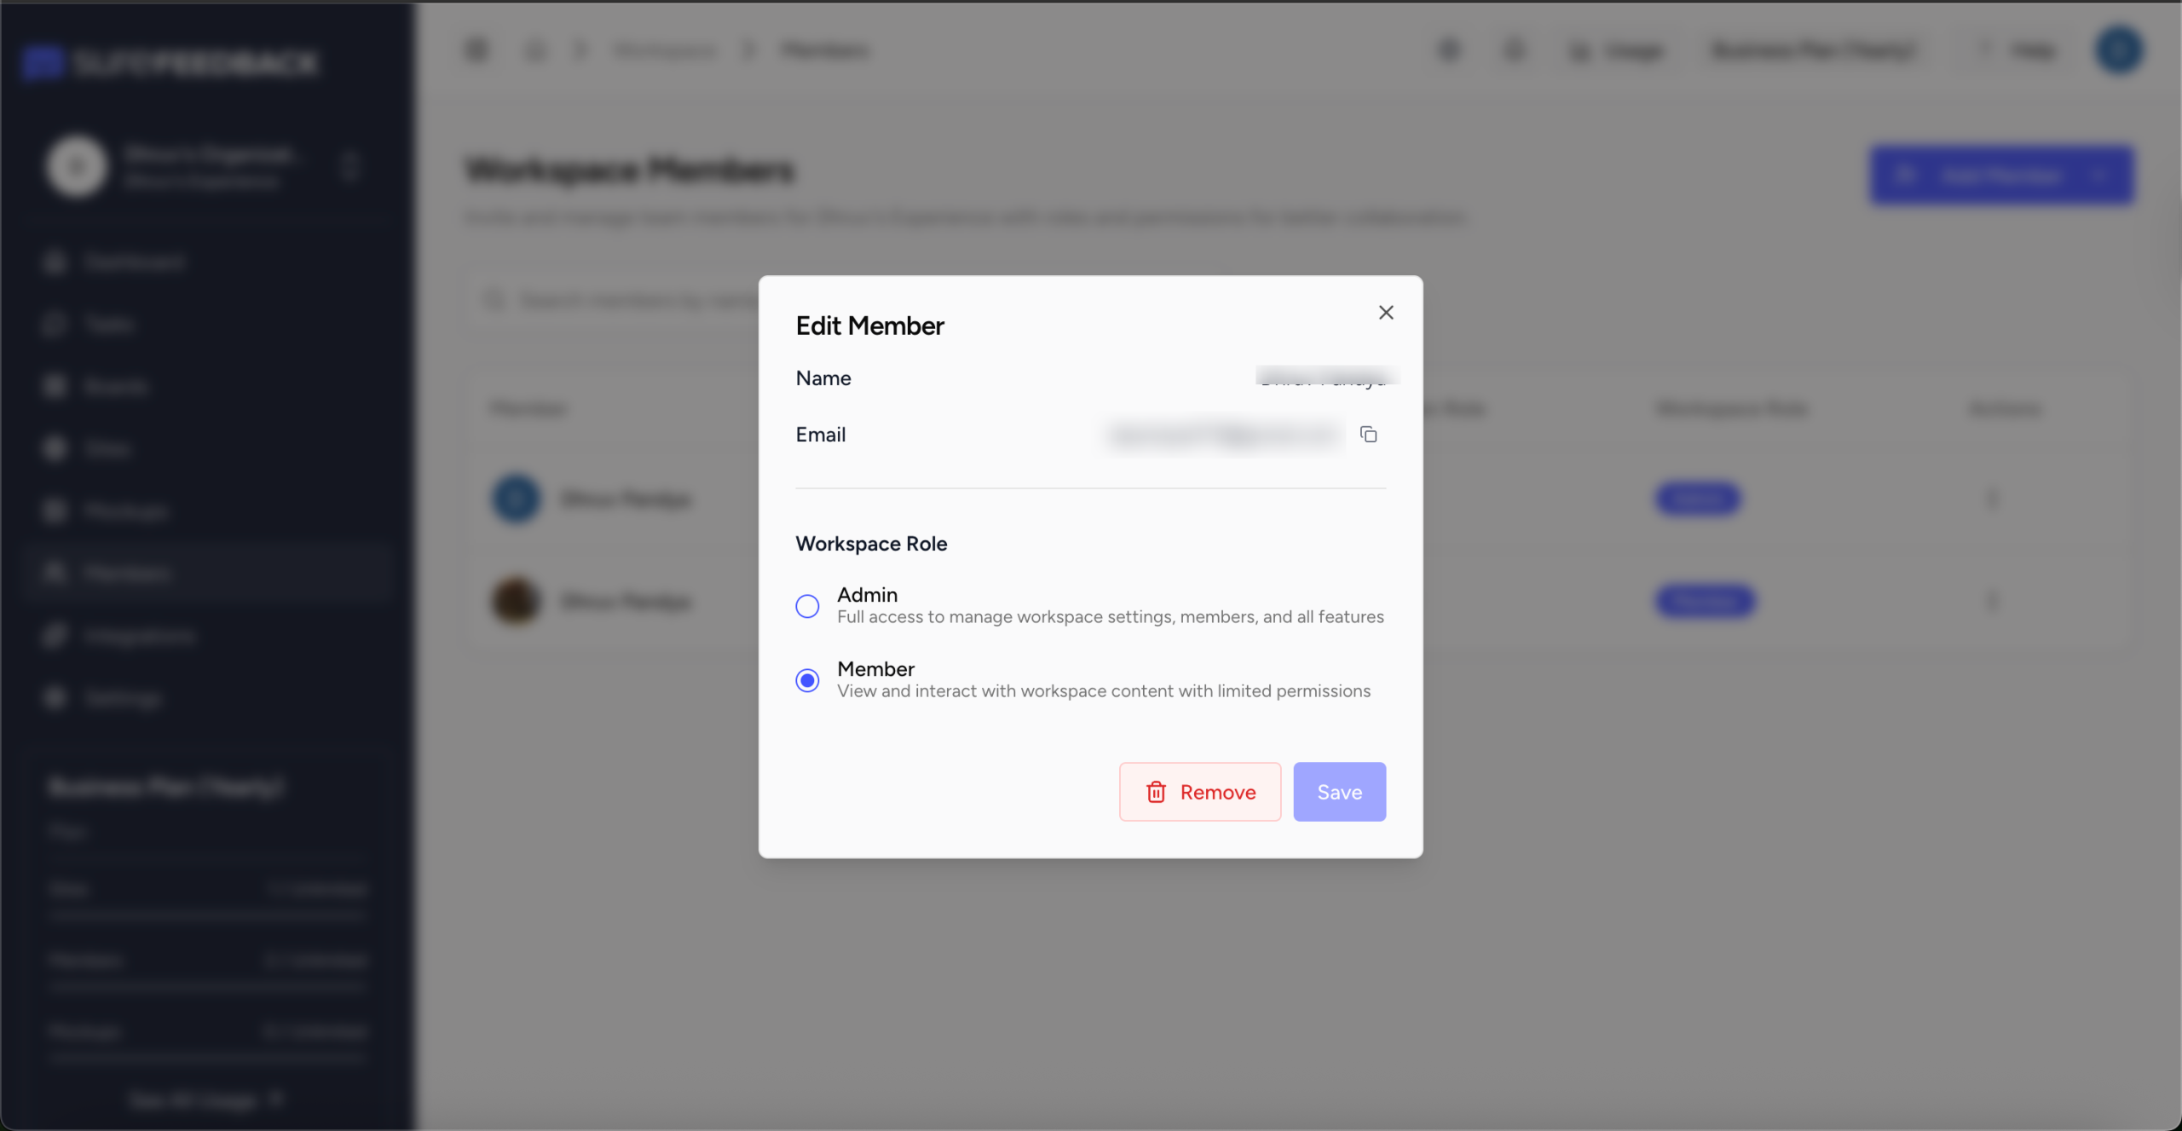Copy the member email address

(x=1368, y=435)
